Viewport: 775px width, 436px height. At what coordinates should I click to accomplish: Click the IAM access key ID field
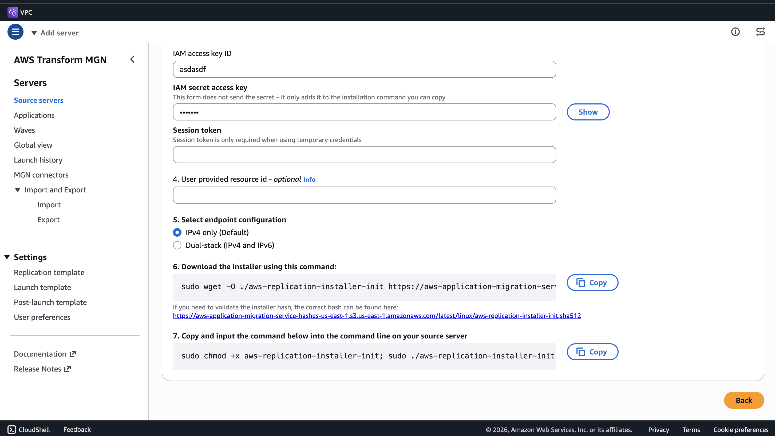pyautogui.click(x=364, y=69)
